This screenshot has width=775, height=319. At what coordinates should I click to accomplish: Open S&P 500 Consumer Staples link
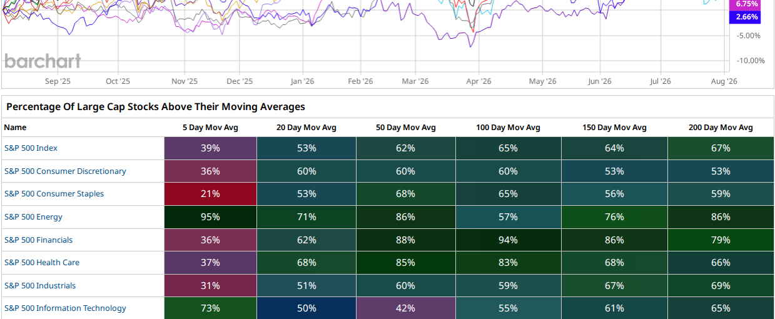54,194
